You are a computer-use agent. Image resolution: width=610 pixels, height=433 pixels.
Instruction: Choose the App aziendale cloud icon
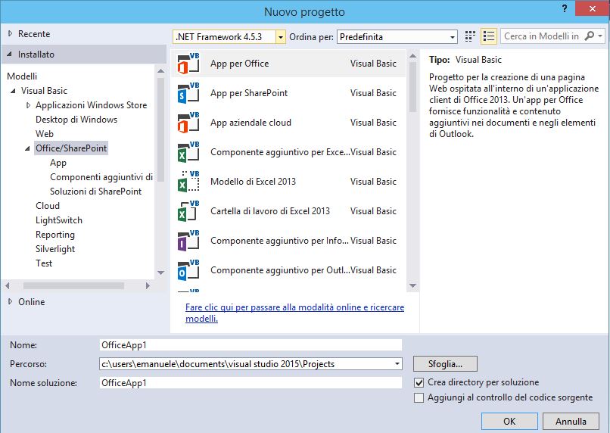(x=188, y=123)
